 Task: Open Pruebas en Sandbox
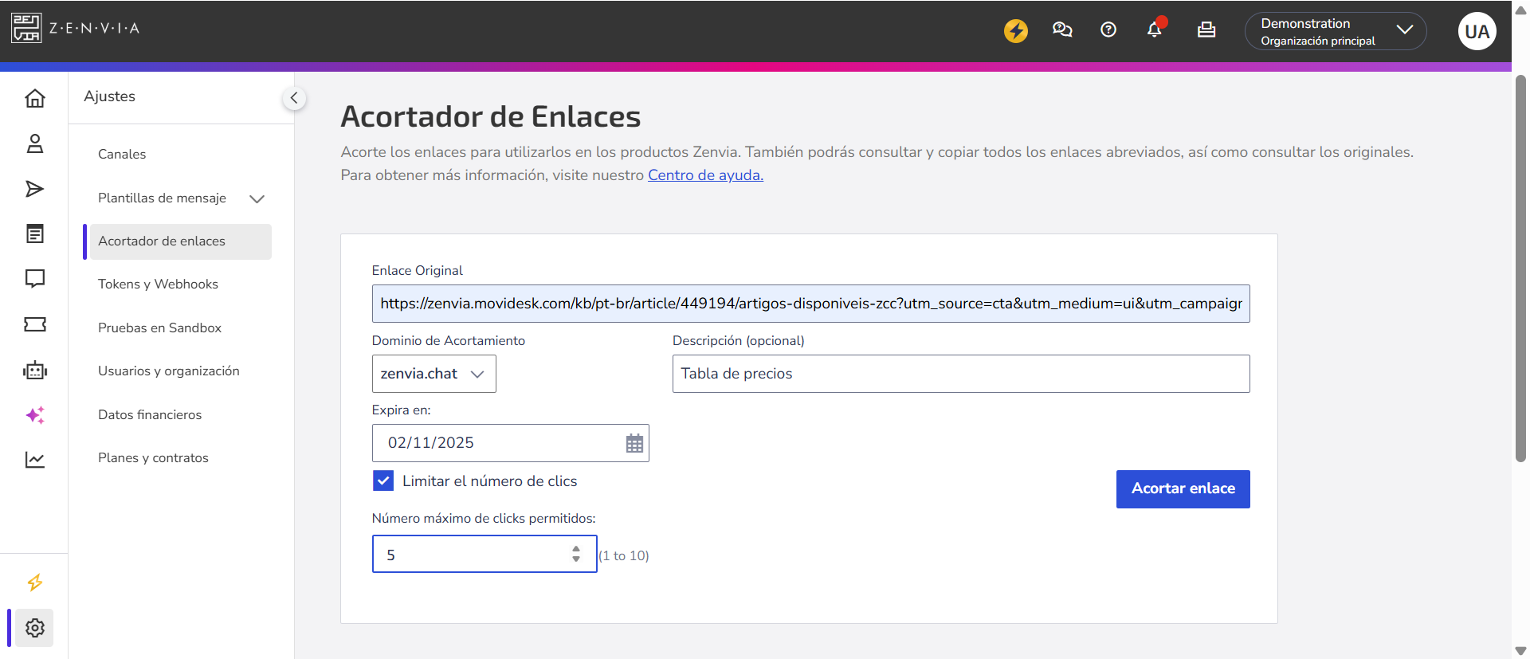pyautogui.click(x=159, y=328)
